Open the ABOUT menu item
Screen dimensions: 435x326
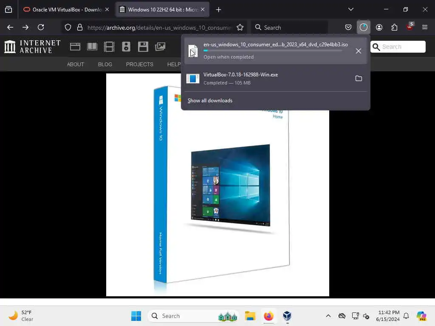pos(76,65)
